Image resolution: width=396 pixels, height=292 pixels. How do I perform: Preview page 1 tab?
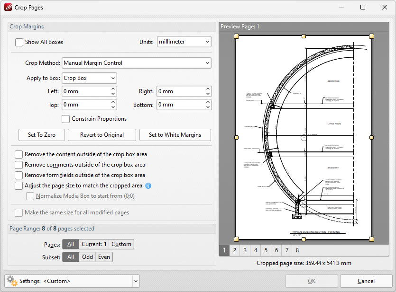[x=224, y=250]
